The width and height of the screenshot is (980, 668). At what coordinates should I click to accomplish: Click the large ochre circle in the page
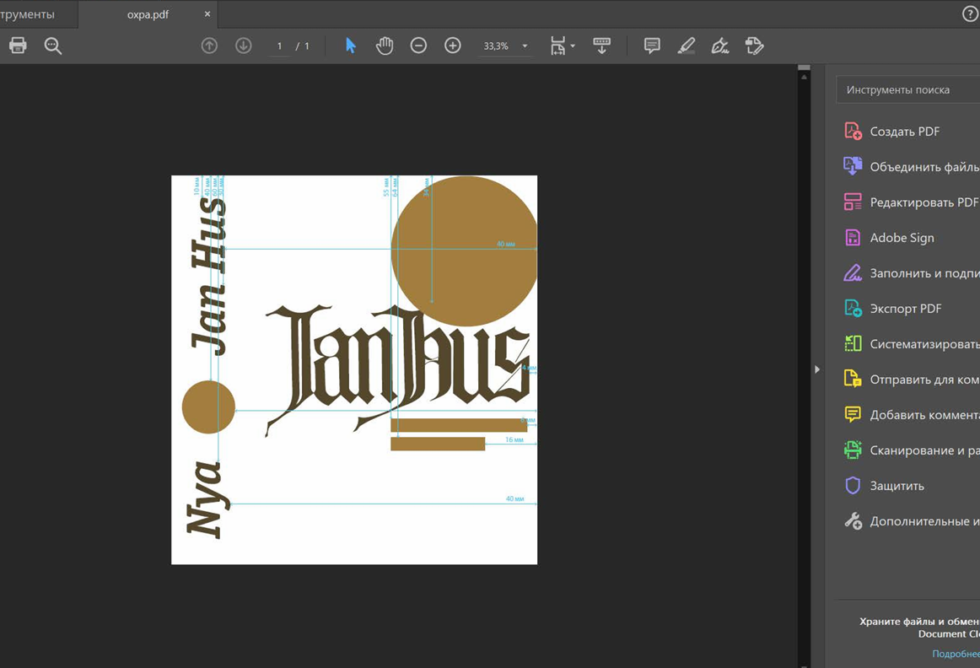click(464, 250)
